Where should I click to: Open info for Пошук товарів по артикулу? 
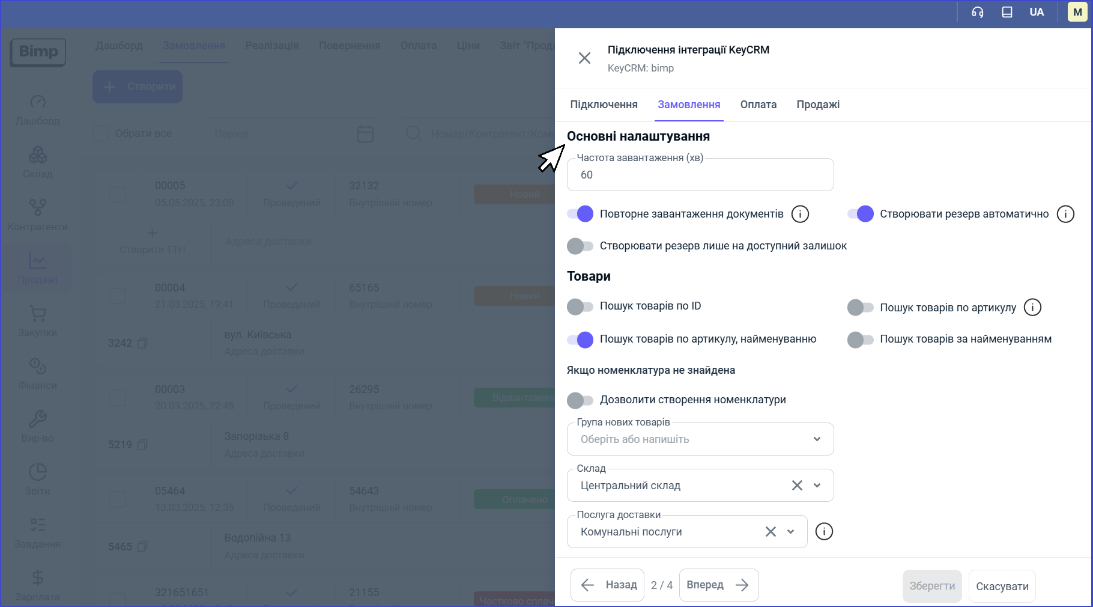[x=1032, y=307]
